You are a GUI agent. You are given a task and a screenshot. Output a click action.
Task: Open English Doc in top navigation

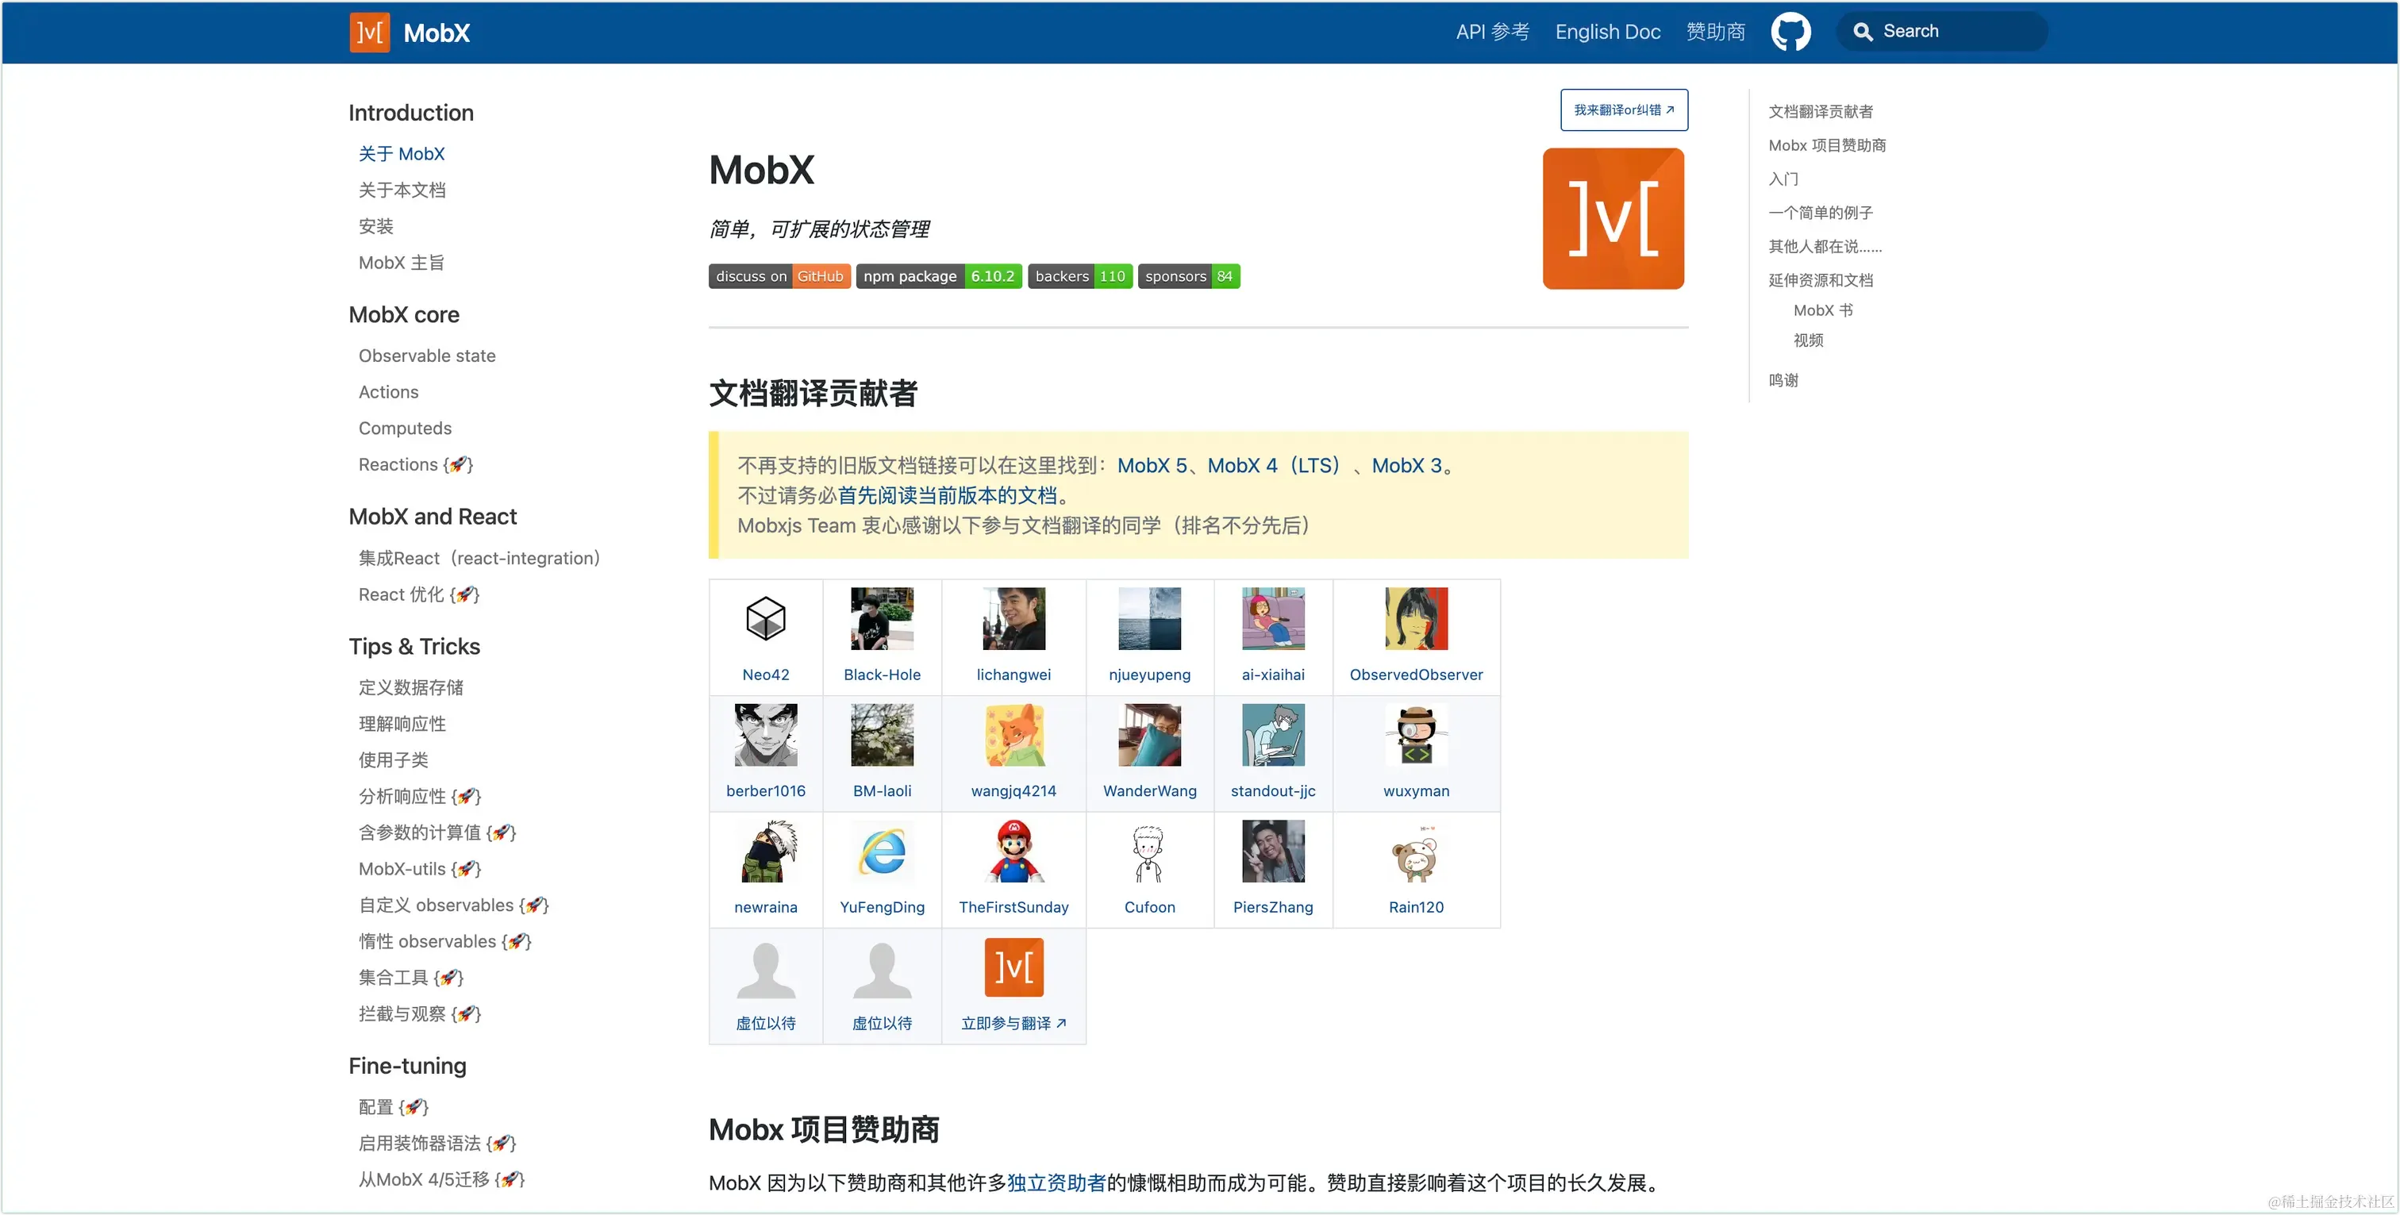[1607, 32]
